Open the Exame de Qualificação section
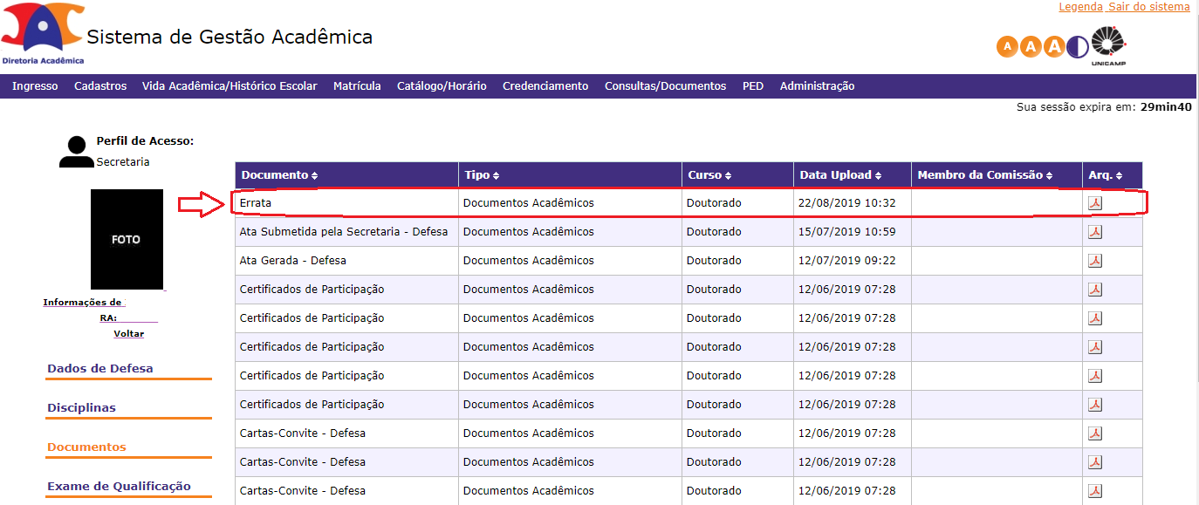Image resolution: width=1199 pixels, height=505 pixels. (x=119, y=487)
